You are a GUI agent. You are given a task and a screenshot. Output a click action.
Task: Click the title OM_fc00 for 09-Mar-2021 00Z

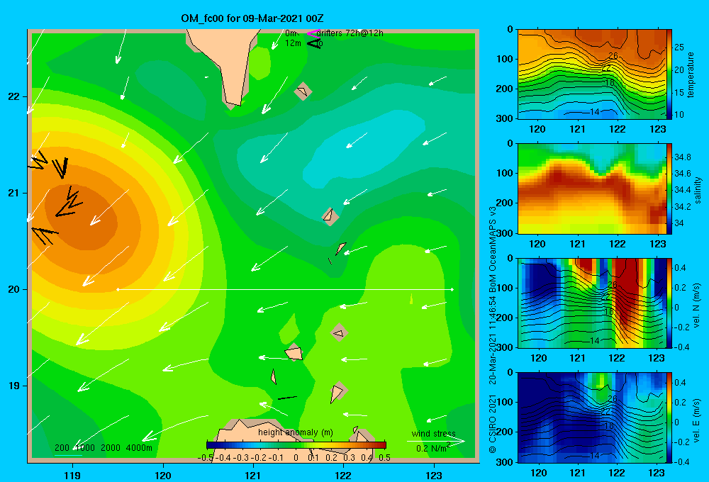pos(252,18)
